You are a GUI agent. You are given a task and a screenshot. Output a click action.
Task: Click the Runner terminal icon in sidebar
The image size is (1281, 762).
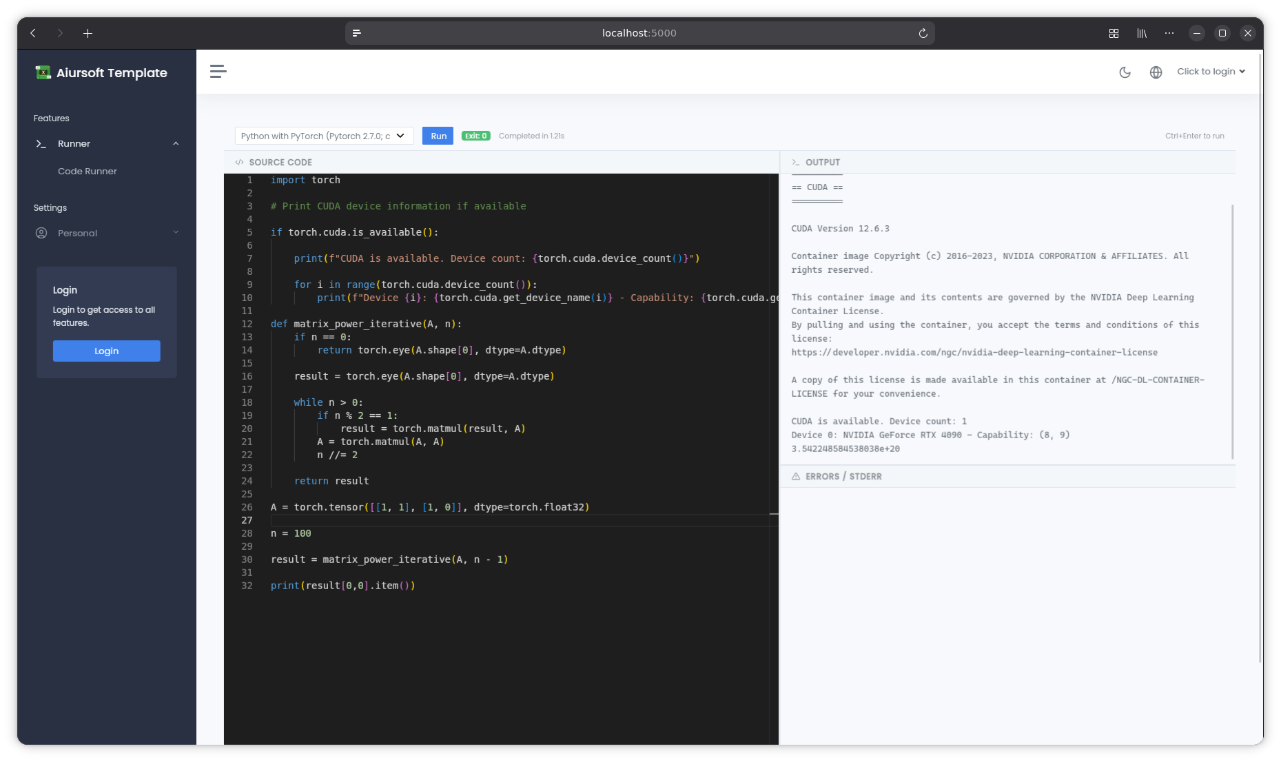(41, 143)
